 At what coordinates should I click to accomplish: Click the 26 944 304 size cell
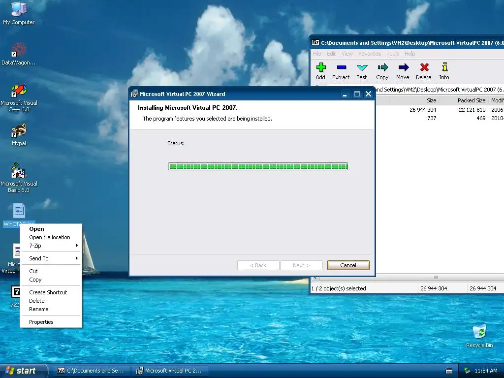[423, 110]
